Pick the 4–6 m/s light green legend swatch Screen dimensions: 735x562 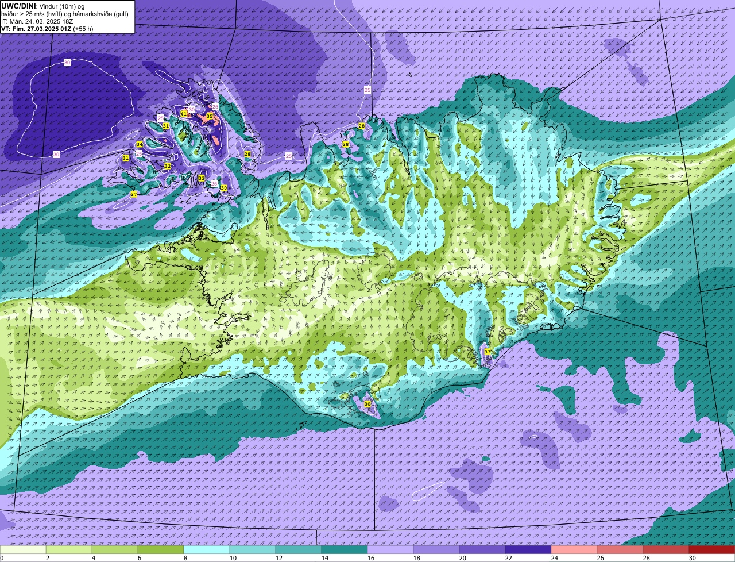[x=115, y=549]
